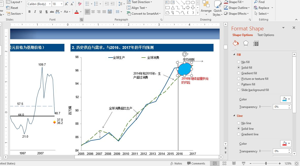Image resolution: width=300 pixels, height=166 pixels.
Task: Open fill Color picker
Action: pyautogui.click(x=286, y=99)
